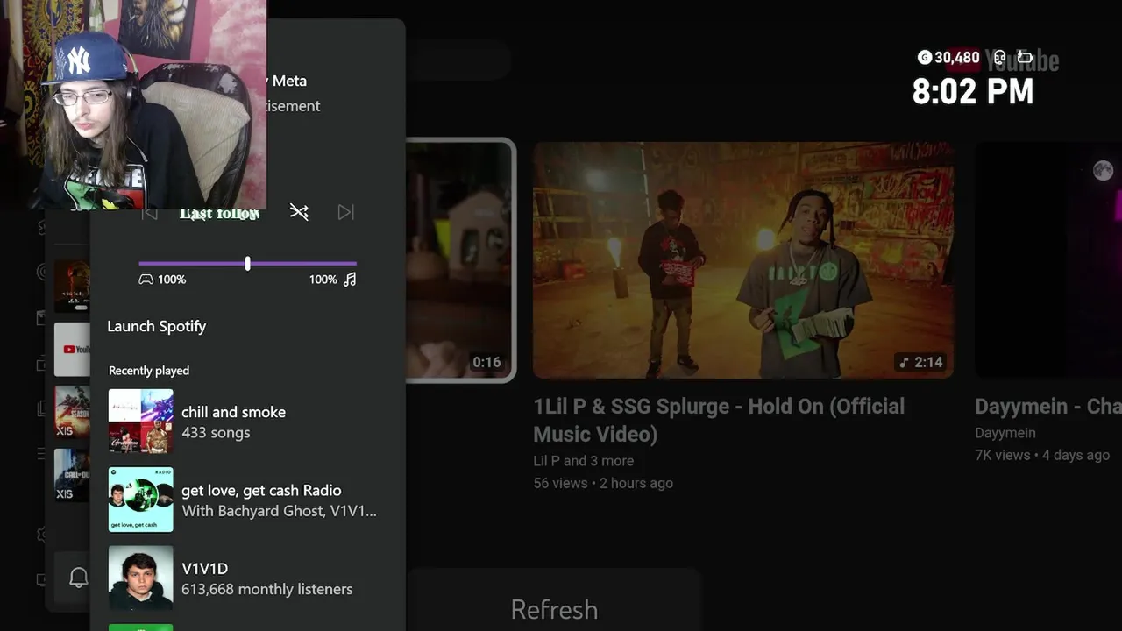
Task: Select the 0:16 video thumbnail
Action: coord(460,260)
